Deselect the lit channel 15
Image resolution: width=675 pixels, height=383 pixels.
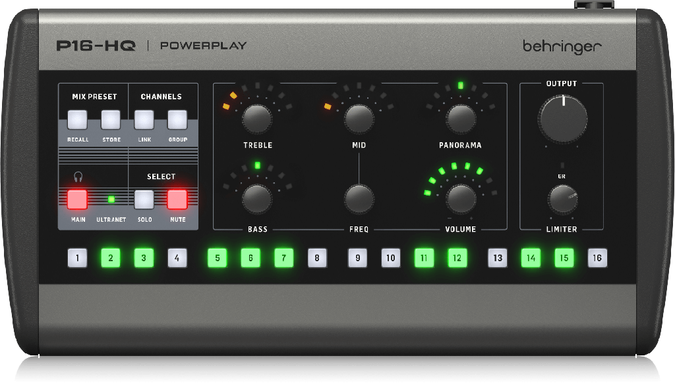pos(564,258)
